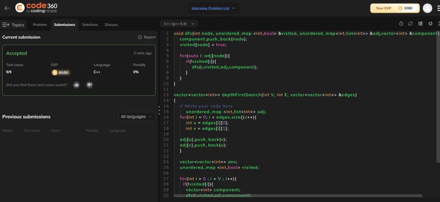Give the test cases a thumbs down
Screen dimensions: 440x202
point(90,85)
